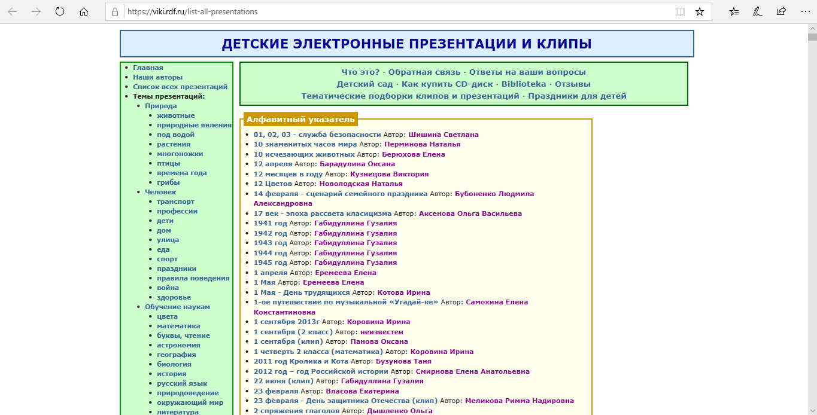Open 10 знаменитых часов мира presentation
Image resolution: width=817 pixels, height=415 pixels.
click(305, 145)
